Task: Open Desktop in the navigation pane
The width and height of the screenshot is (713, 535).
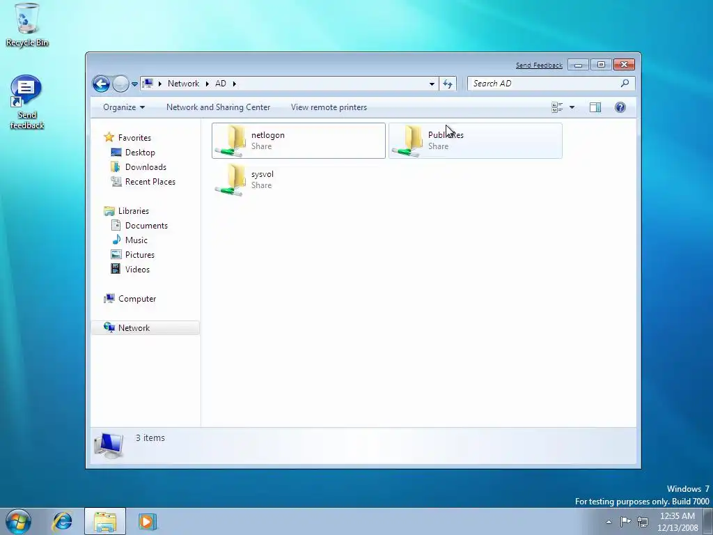Action: 140,153
